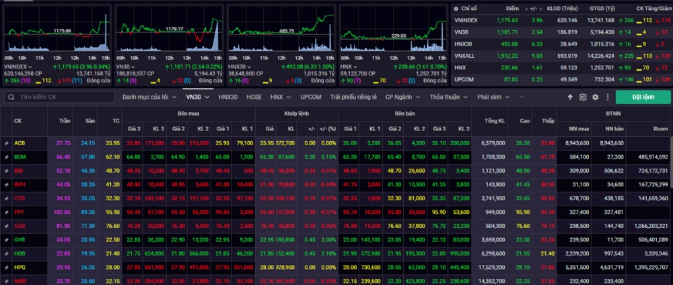Sort by the CK column header
The height and width of the screenshot is (285, 673).
click(x=17, y=121)
